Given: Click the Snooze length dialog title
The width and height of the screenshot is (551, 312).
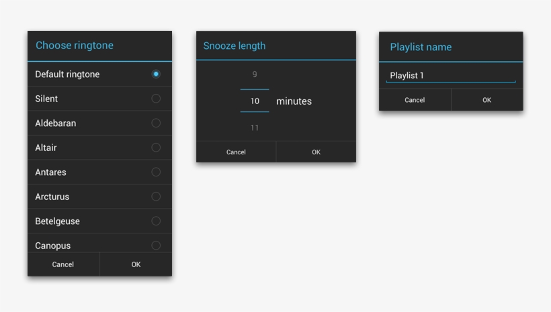Looking at the screenshot, I should [x=235, y=46].
